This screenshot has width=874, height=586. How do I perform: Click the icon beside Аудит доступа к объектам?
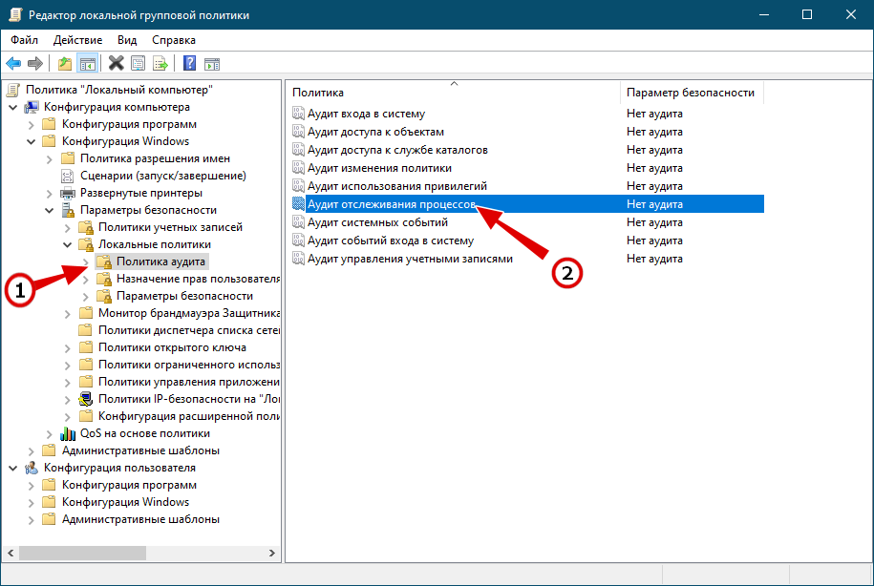point(298,132)
